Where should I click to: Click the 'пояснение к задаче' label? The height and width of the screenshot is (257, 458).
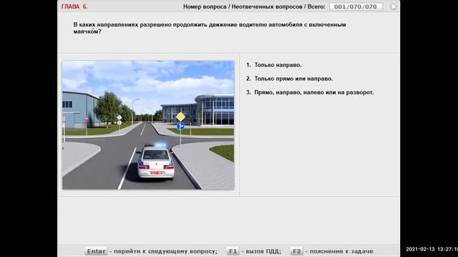pyautogui.click(x=341, y=251)
